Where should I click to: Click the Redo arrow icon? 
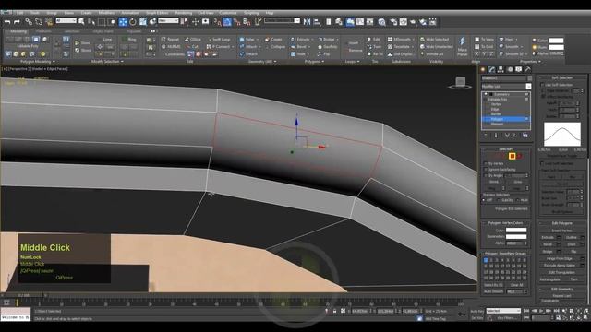click(x=17, y=22)
